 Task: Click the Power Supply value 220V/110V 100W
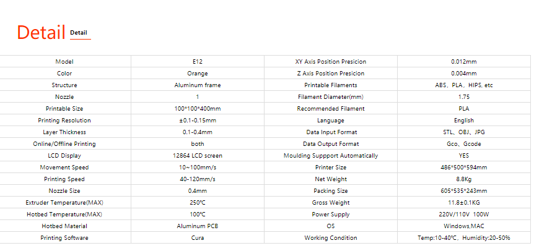pyautogui.click(x=464, y=215)
